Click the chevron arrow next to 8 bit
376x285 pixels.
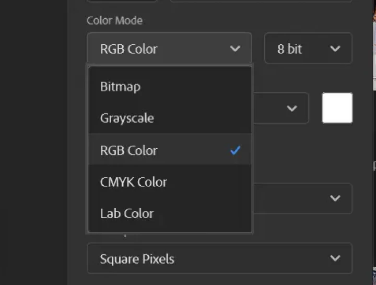(x=335, y=49)
